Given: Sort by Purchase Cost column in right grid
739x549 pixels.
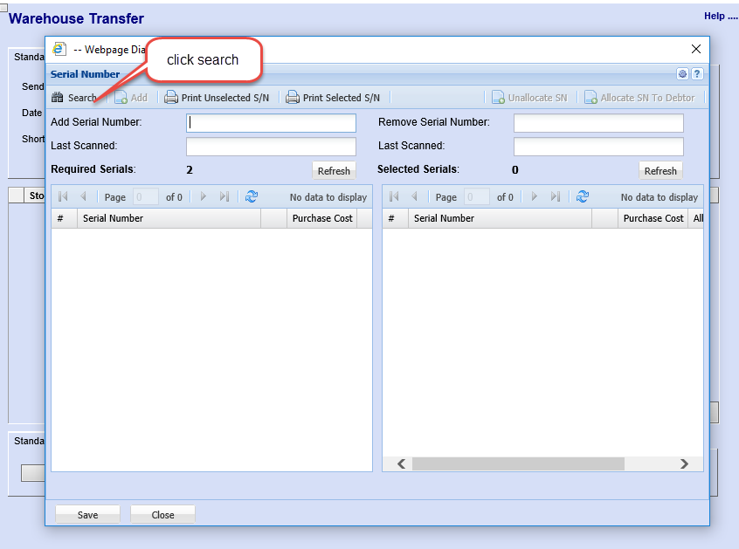Looking at the screenshot, I should tap(652, 218).
